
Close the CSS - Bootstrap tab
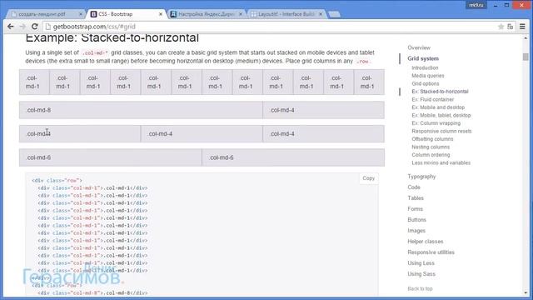coord(161,14)
